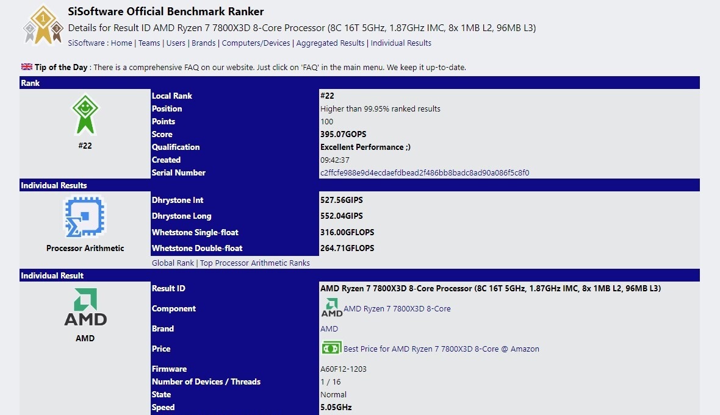Click the Processor Arithmetic caption

(85, 248)
